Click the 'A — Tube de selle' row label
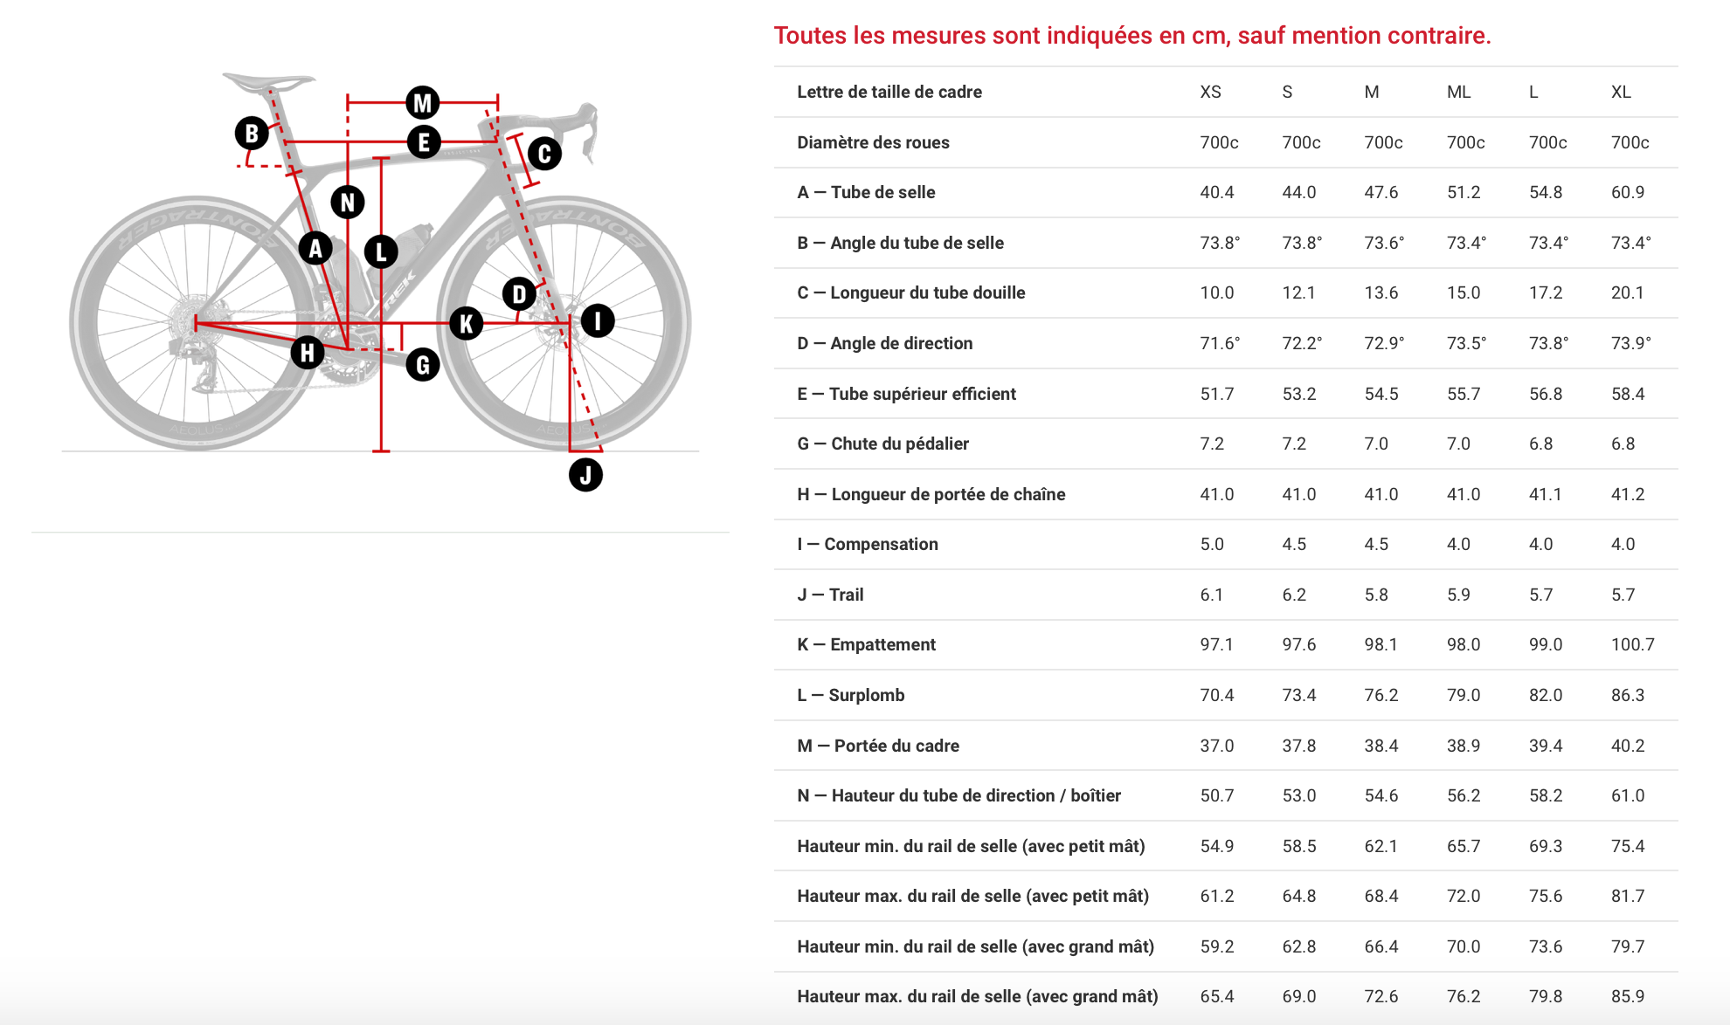This screenshot has height=1025, width=1730. point(866,192)
